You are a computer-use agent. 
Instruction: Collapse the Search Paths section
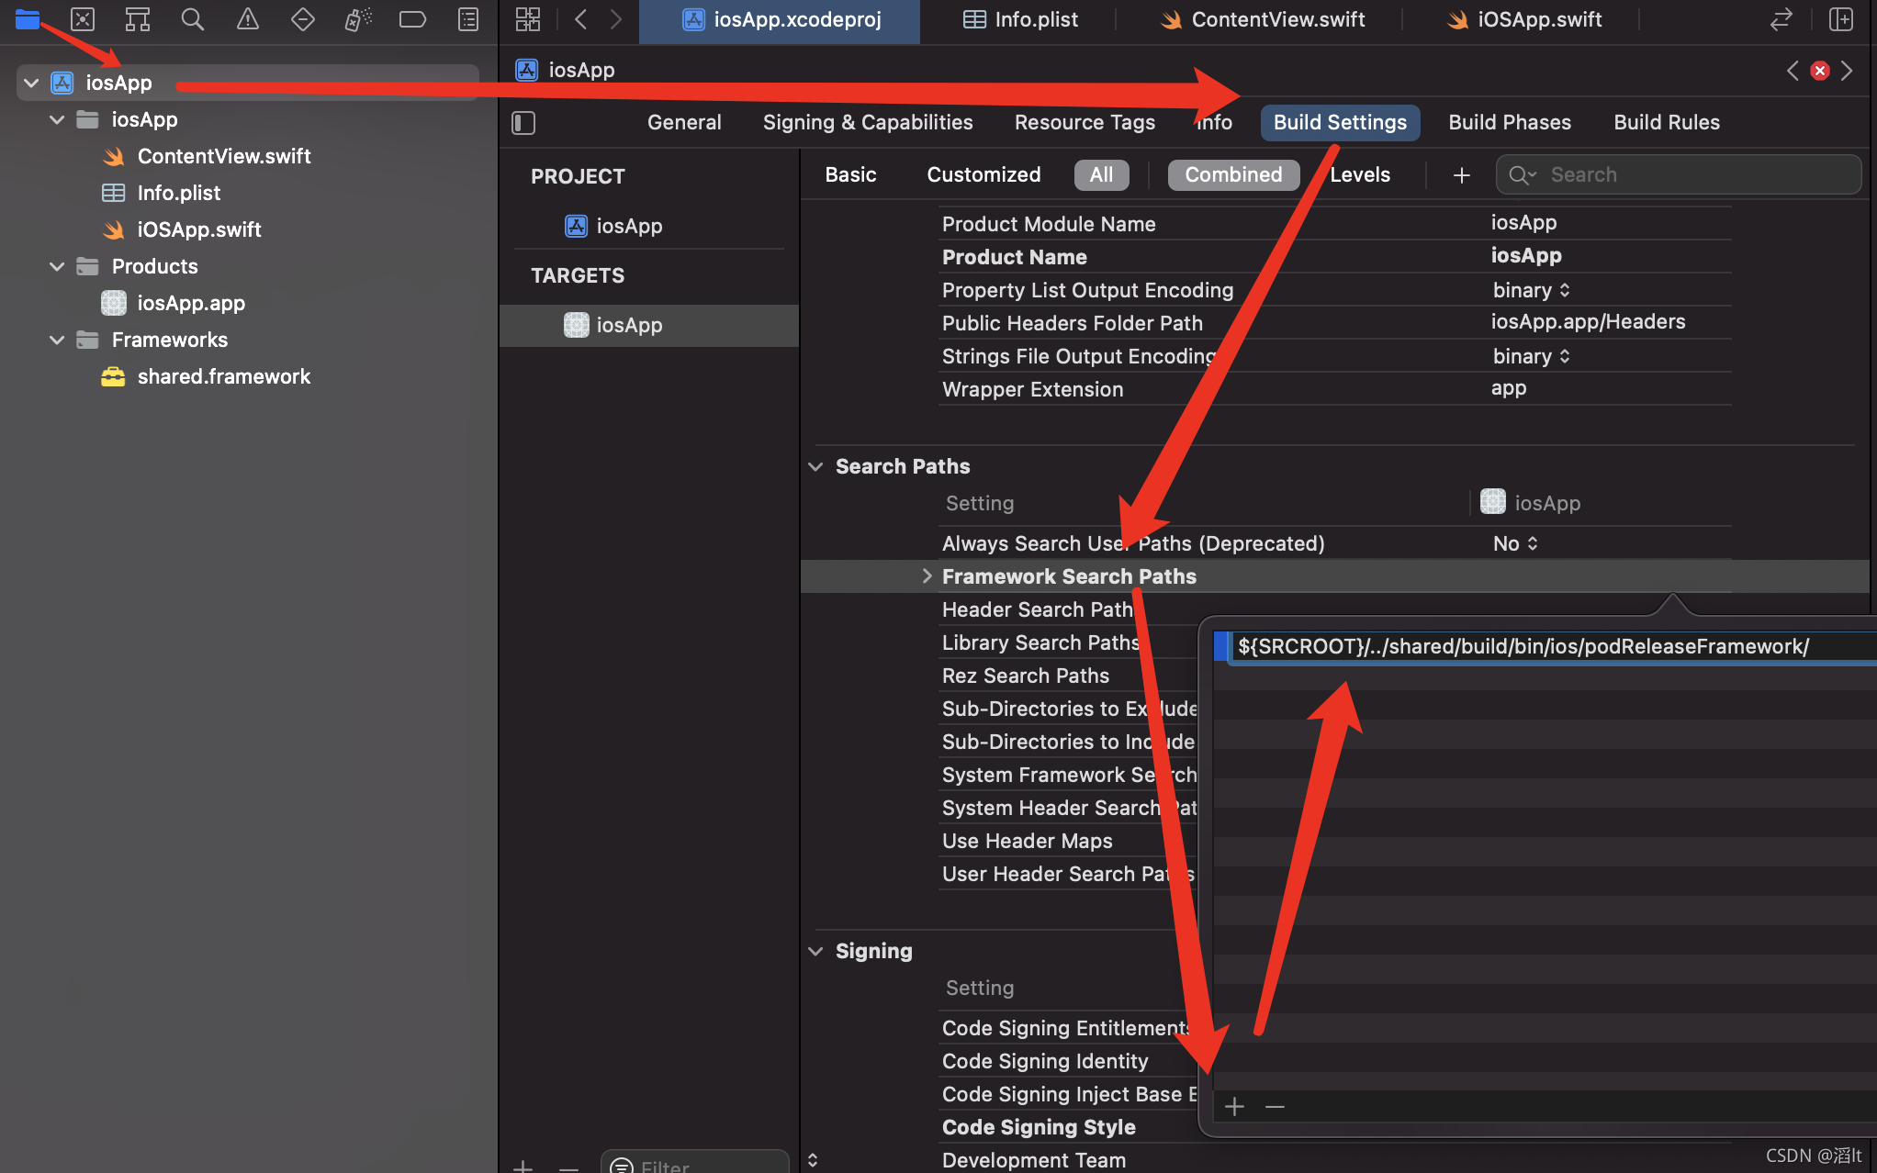[815, 466]
